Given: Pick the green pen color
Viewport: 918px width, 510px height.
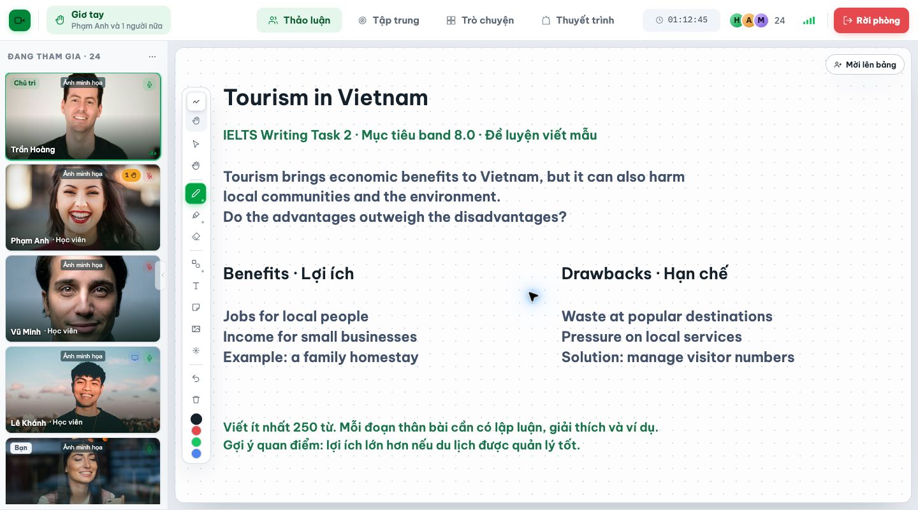Looking at the screenshot, I should point(196,442).
